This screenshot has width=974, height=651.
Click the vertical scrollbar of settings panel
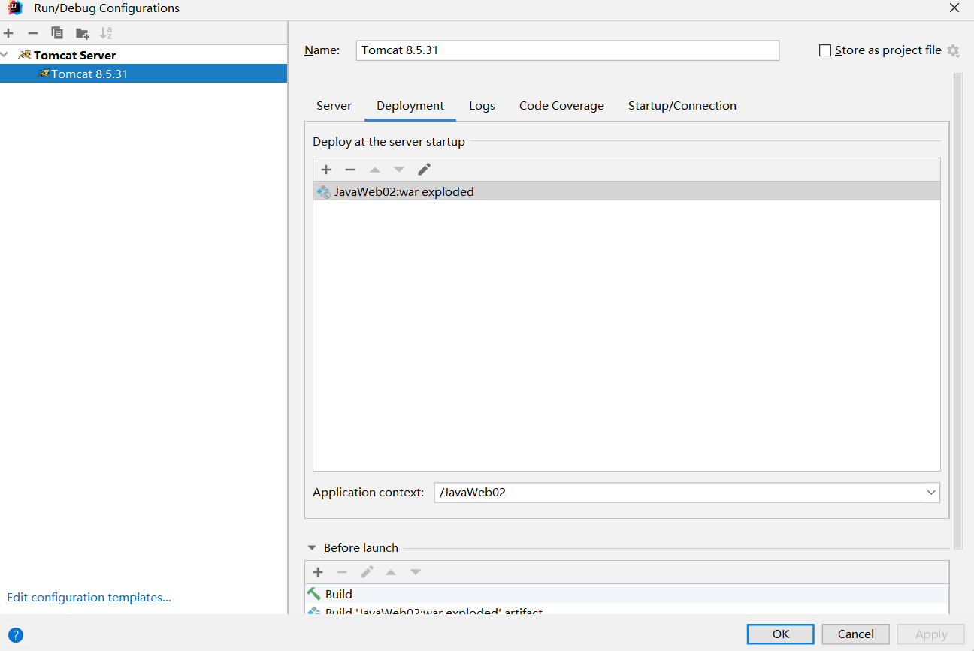click(x=957, y=310)
